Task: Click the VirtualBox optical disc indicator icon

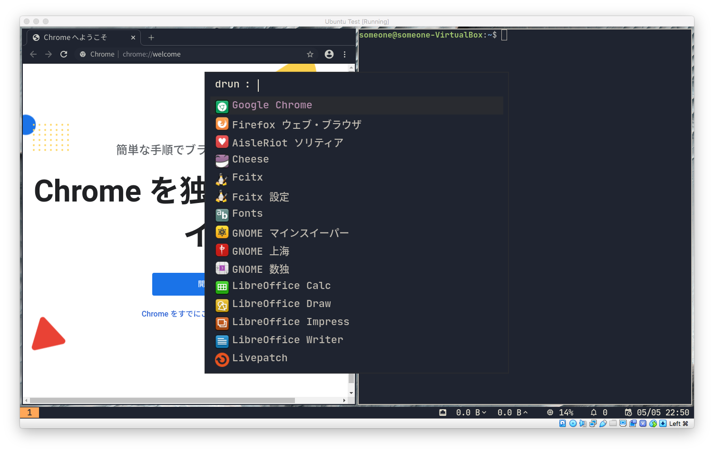Action: pos(573,423)
